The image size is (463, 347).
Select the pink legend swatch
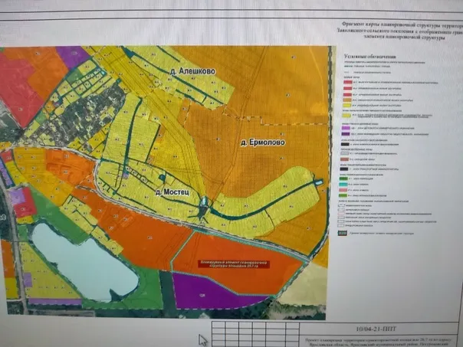click(343, 190)
